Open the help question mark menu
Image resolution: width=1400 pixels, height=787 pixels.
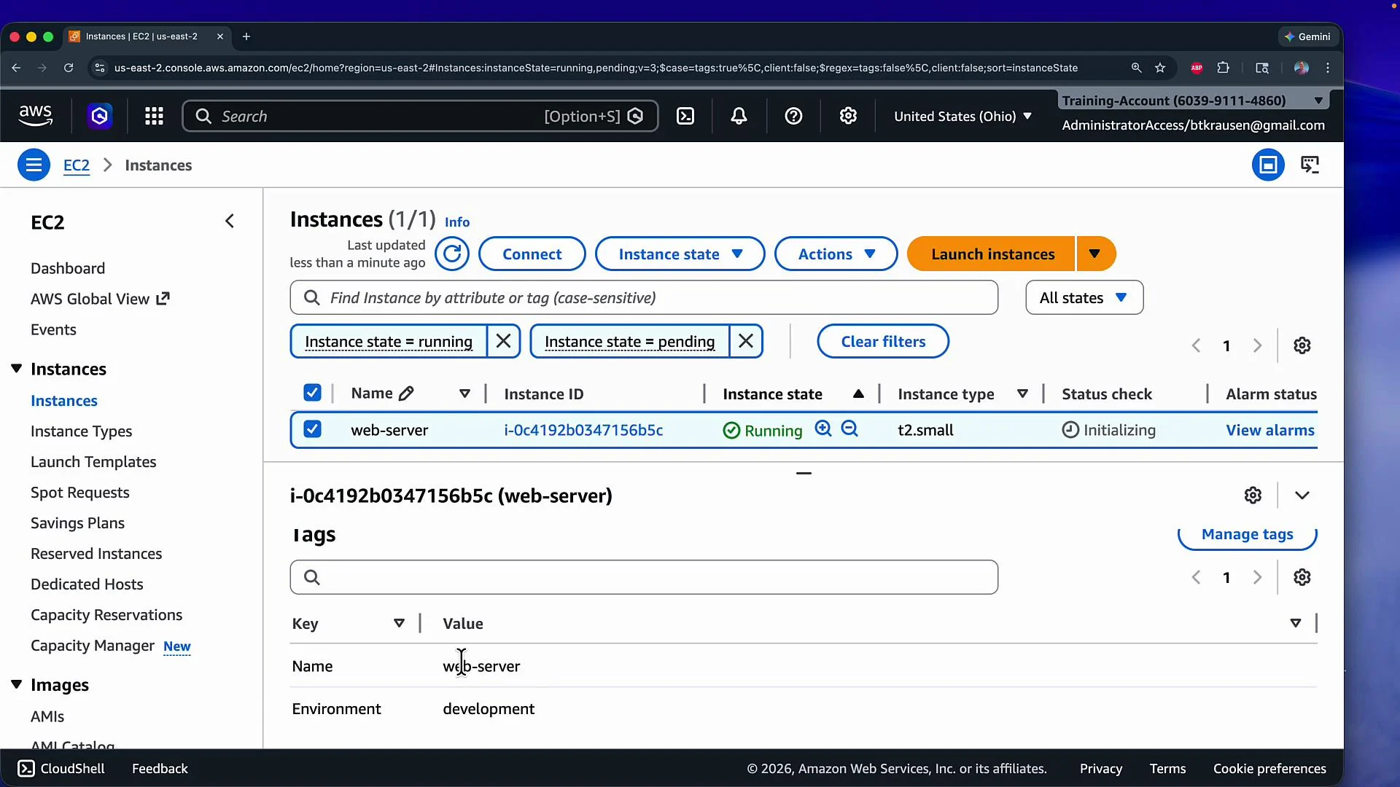(793, 116)
